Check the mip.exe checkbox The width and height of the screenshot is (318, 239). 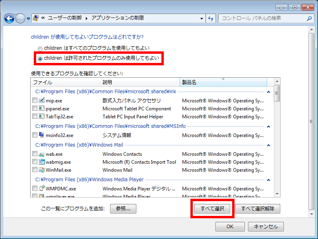point(35,100)
